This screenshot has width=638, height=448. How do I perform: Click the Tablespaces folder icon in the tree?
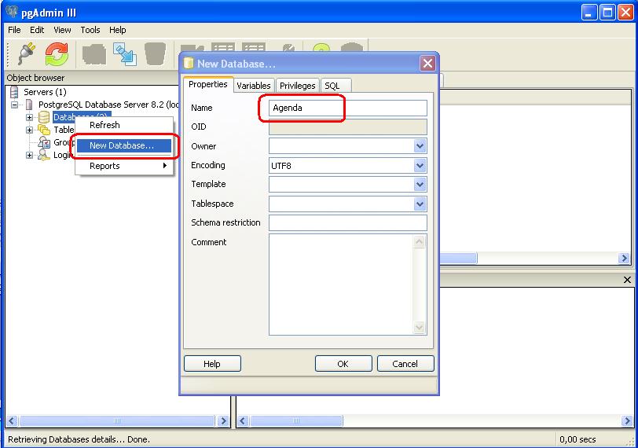tap(44, 130)
